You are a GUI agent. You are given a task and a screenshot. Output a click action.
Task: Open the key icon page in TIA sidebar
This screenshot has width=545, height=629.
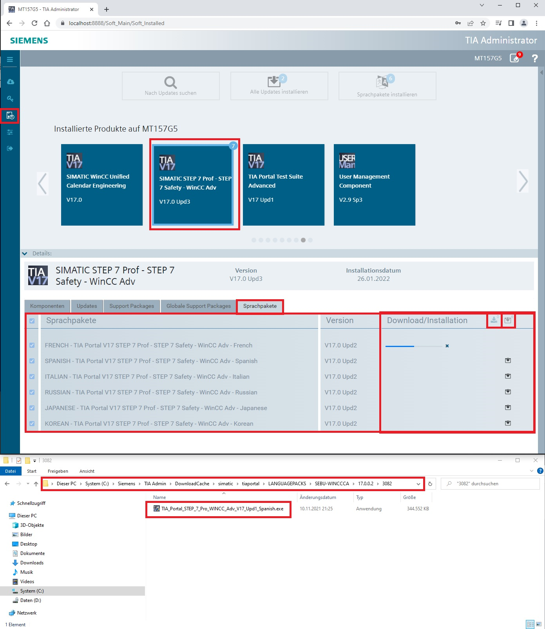click(10, 99)
